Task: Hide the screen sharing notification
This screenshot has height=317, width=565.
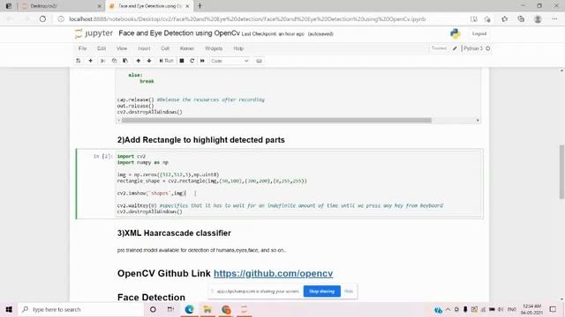Action: [349, 291]
